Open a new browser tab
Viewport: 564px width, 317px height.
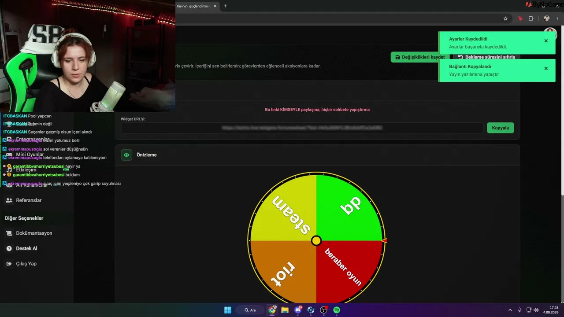click(226, 6)
